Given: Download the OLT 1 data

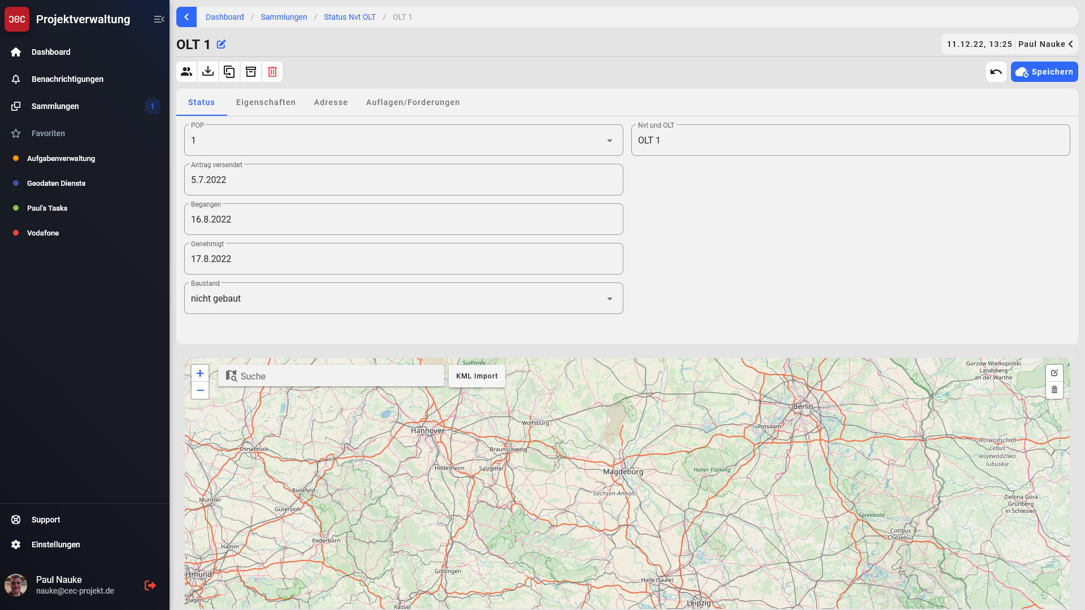Looking at the screenshot, I should click(207, 72).
